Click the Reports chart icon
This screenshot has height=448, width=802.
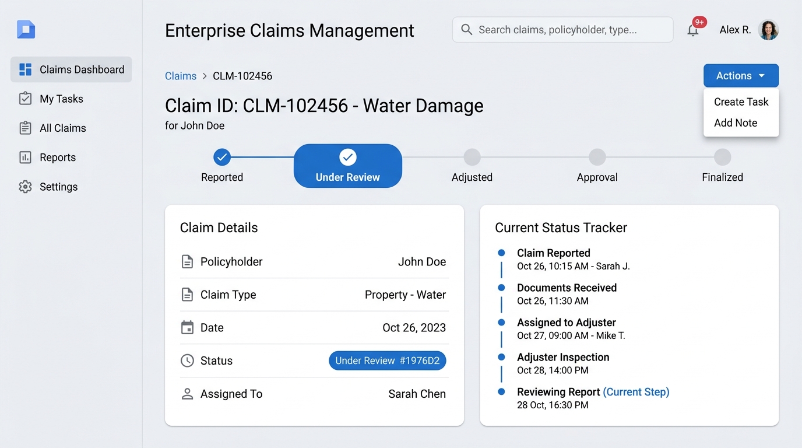coord(25,157)
